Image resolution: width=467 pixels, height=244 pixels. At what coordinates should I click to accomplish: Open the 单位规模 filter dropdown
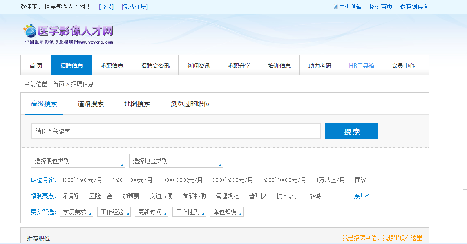[227, 211]
